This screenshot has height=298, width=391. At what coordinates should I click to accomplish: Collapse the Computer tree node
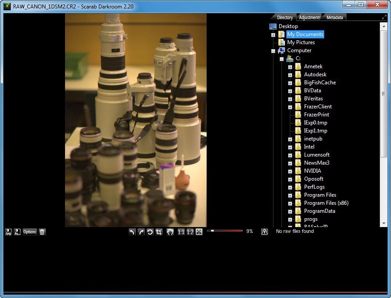273,50
